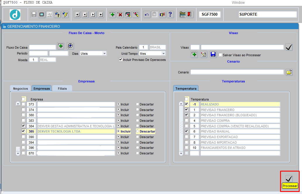
Task: Click the clear block eraser-window icon
Action: coord(128,14)
